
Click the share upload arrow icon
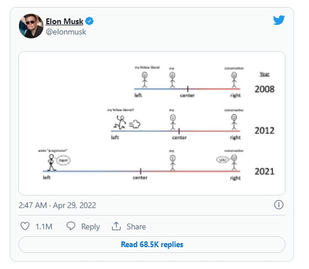116,226
